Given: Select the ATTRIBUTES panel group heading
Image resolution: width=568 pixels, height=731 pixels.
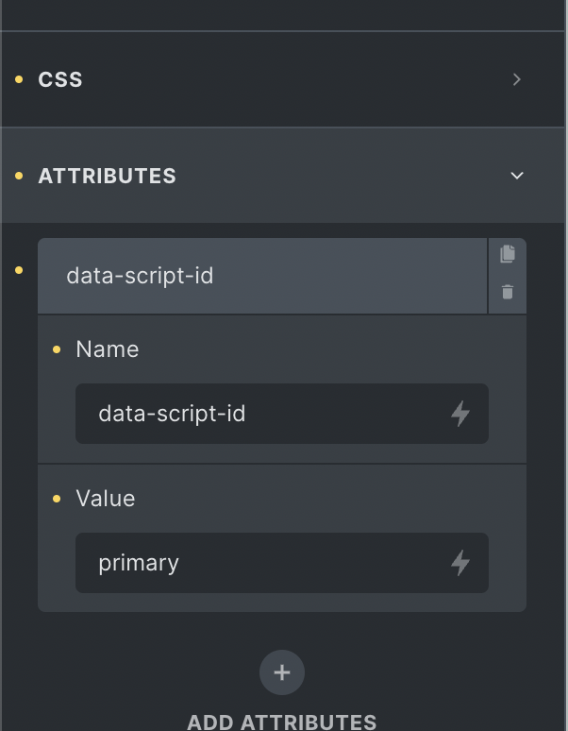Looking at the screenshot, I should click(107, 176).
